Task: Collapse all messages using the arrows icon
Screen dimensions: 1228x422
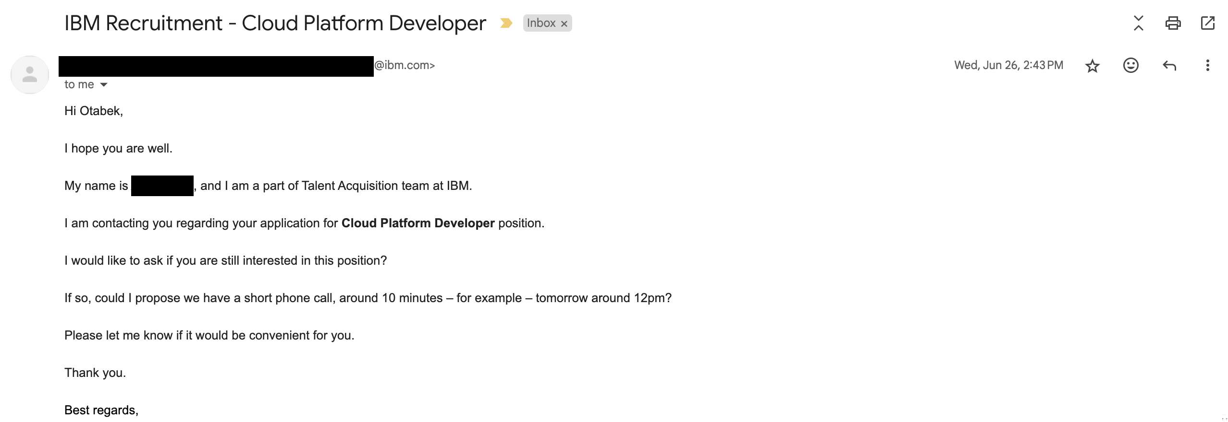Action: click(1138, 23)
